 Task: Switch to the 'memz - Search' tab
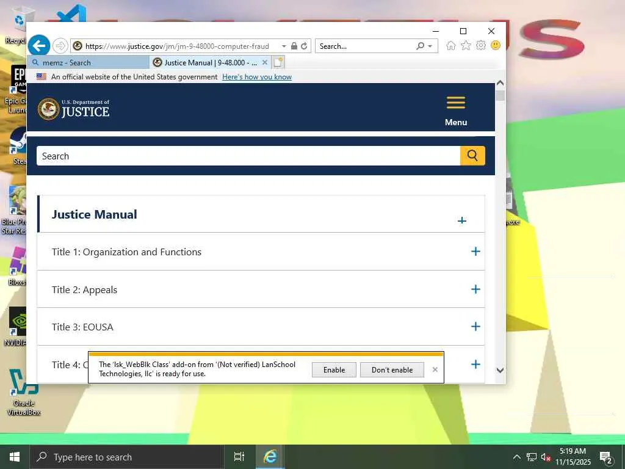click(88, 63)
